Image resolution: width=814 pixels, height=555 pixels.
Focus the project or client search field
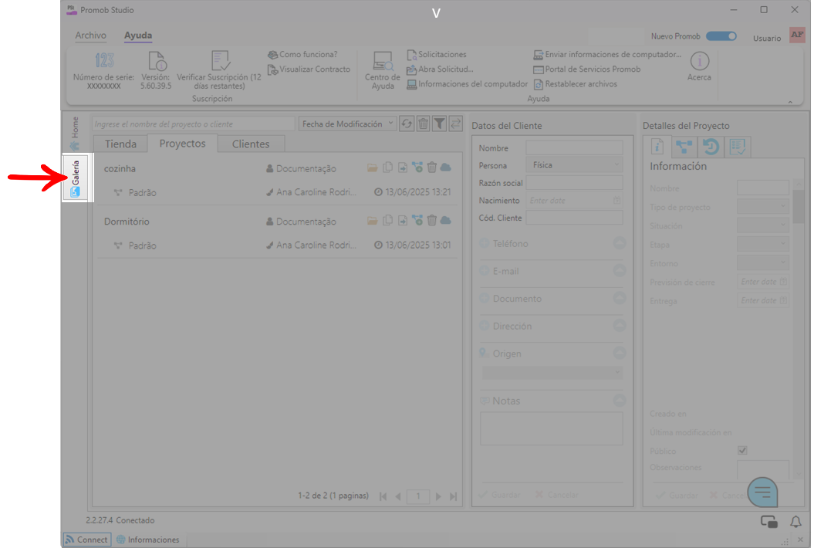coord(193,124)
